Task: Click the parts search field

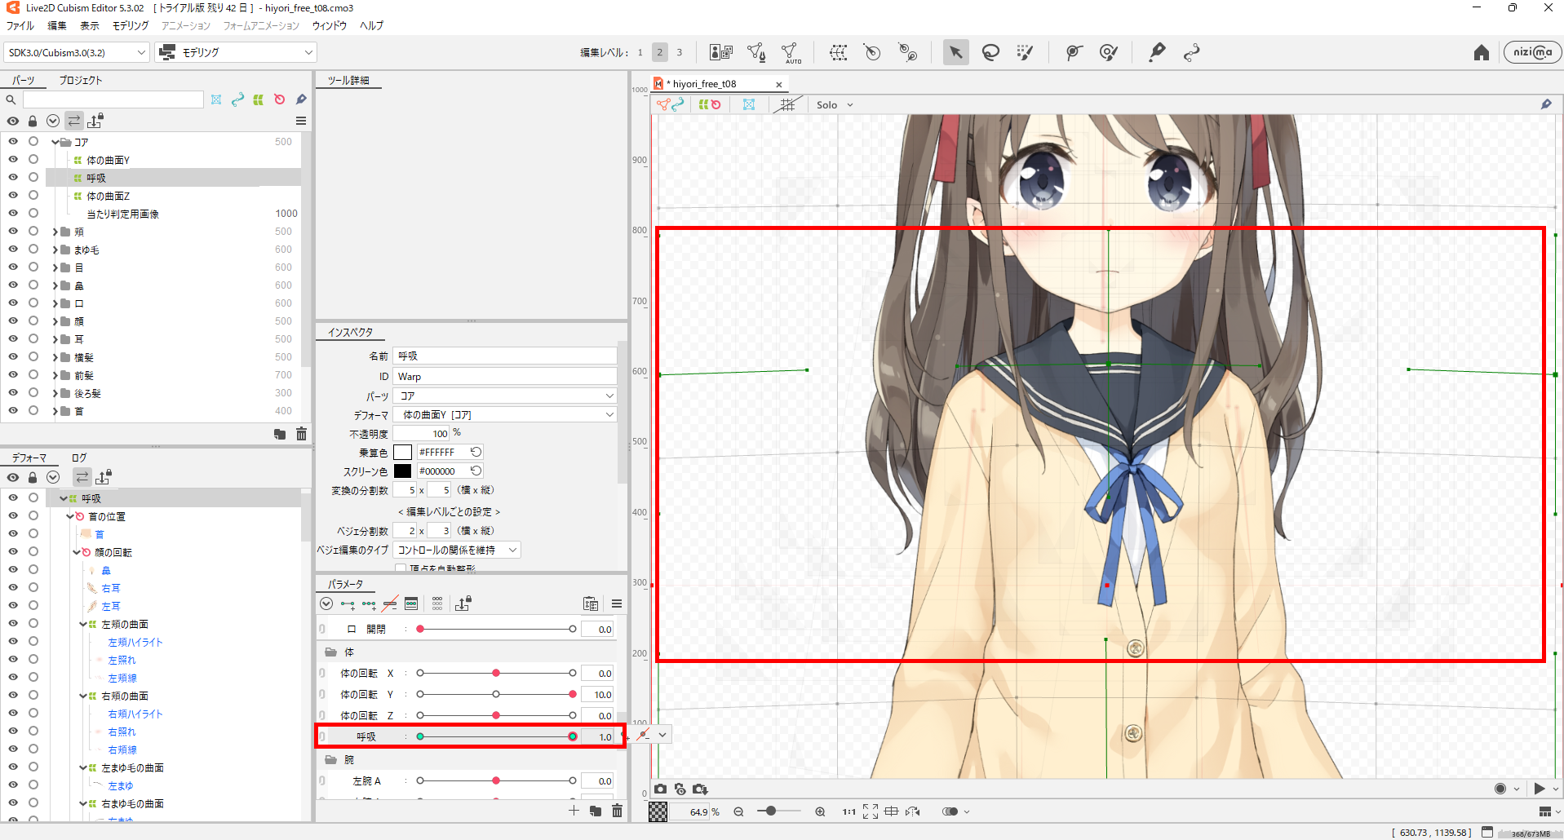Action: pyautogui.click(x=113, y=99)
